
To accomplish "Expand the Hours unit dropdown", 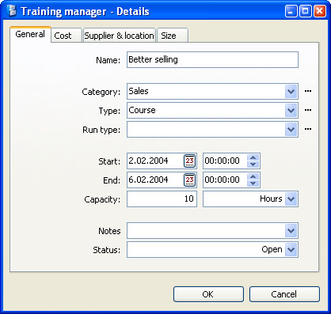I will pos(291,199).
